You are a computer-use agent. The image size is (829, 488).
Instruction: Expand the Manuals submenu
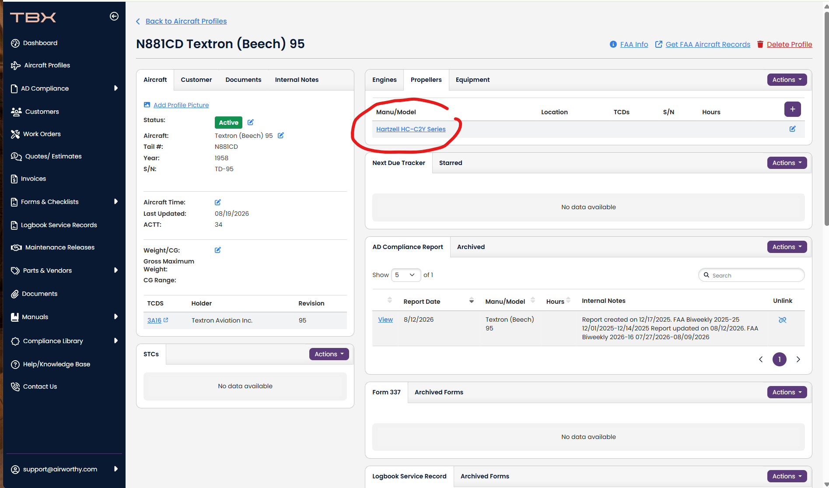(x=116, y=316)
